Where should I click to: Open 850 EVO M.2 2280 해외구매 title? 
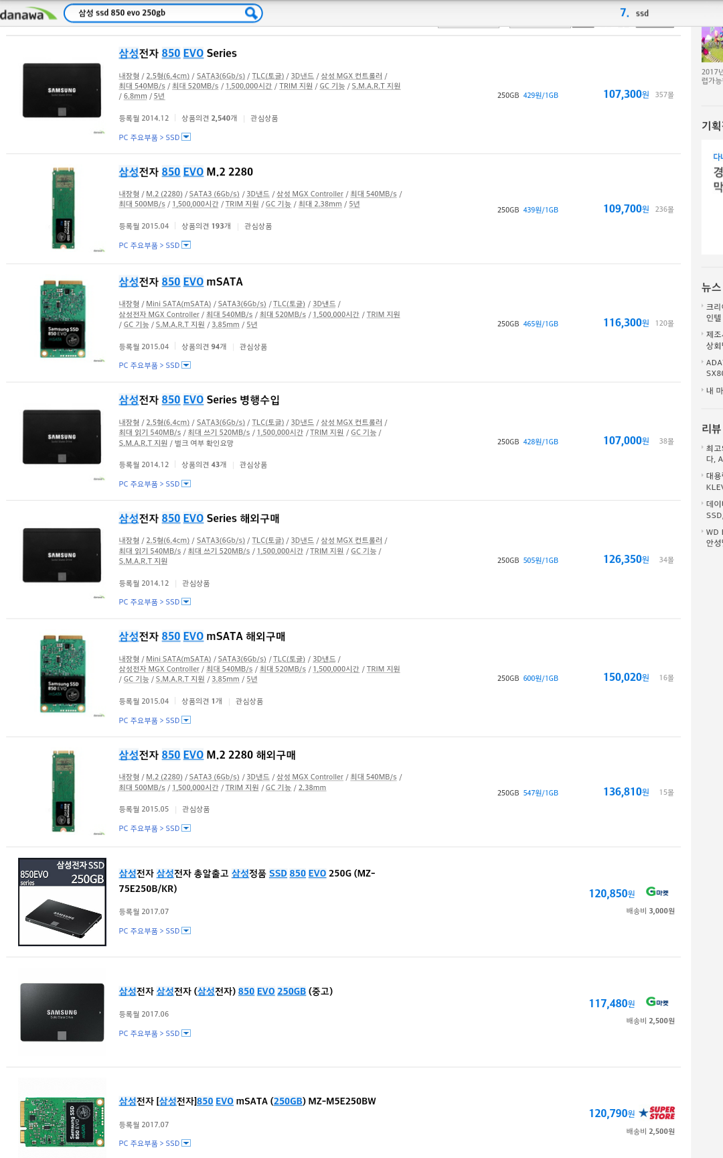pyautogui.click(x=207, y=755)
